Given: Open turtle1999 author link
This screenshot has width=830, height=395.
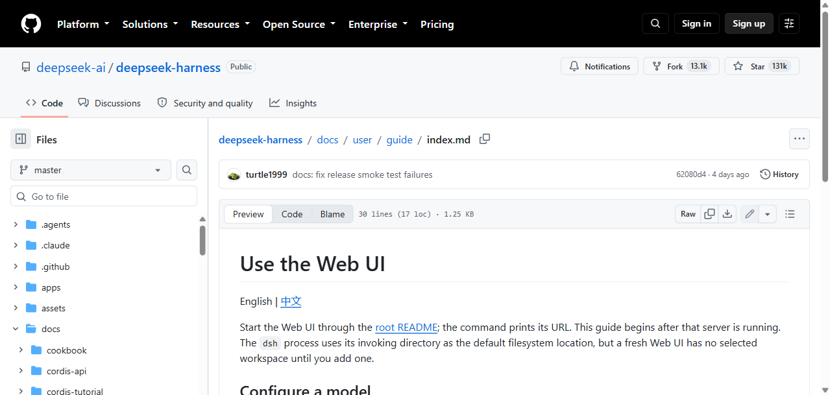Looking at the screenshot, I should point(266,174).
